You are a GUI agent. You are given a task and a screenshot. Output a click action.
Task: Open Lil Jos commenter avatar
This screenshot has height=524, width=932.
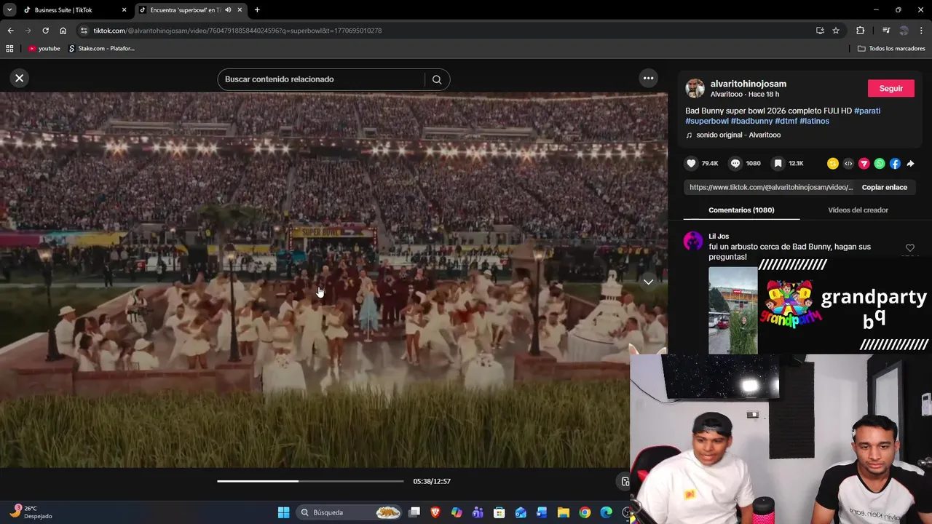[693, 241]
